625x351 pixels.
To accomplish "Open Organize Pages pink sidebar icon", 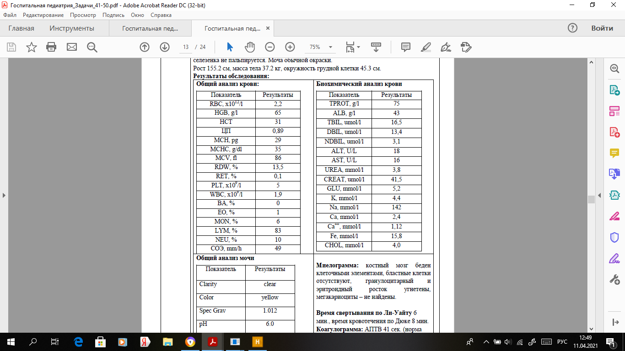I will click(x=614, y=111).
